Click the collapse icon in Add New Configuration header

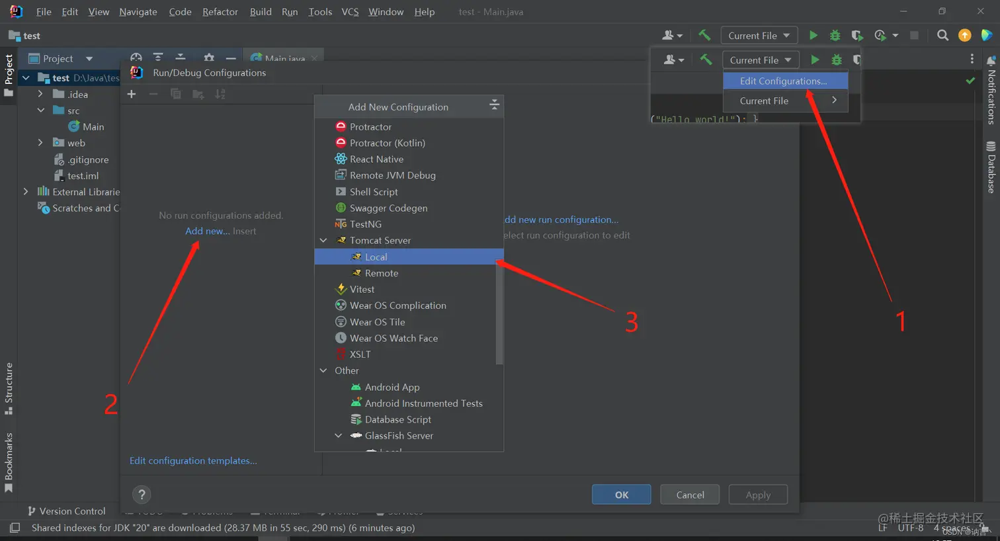[x=494, y=105]
